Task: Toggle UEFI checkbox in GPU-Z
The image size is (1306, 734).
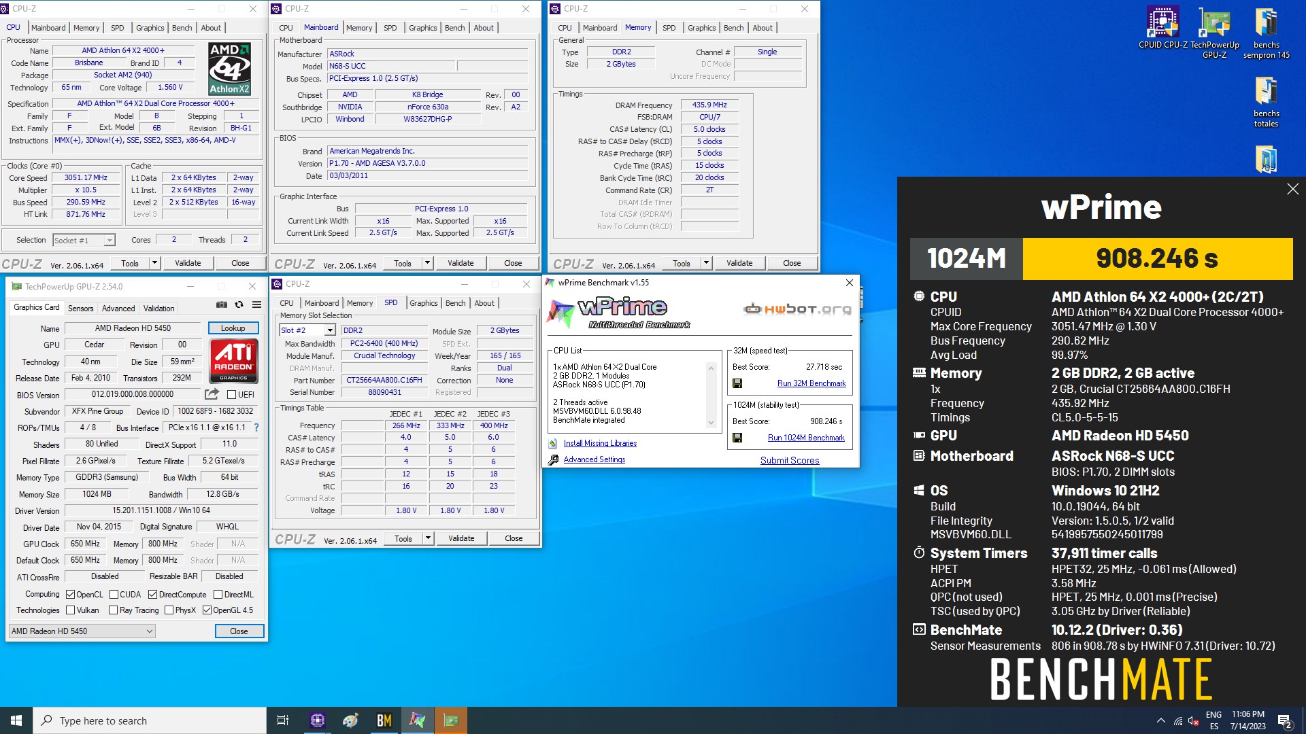Action: (x=231, y=395)
